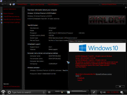This screenshot has height=95, width=127.
Task: Click the Product ID text line
Action: 43,74
